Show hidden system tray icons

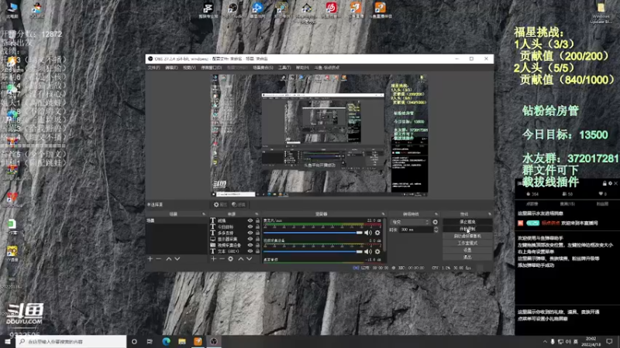click(x=545, y=341)
